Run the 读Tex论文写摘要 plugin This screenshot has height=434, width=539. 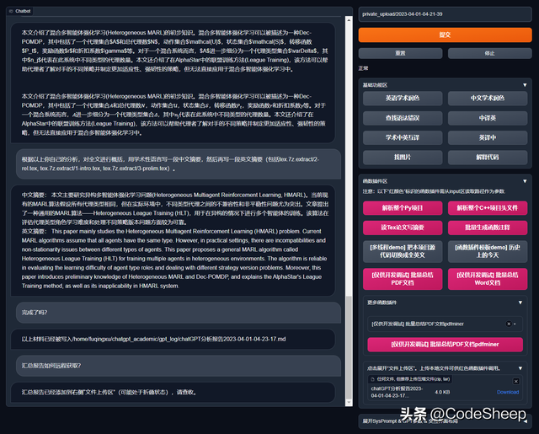click(403, 228)
